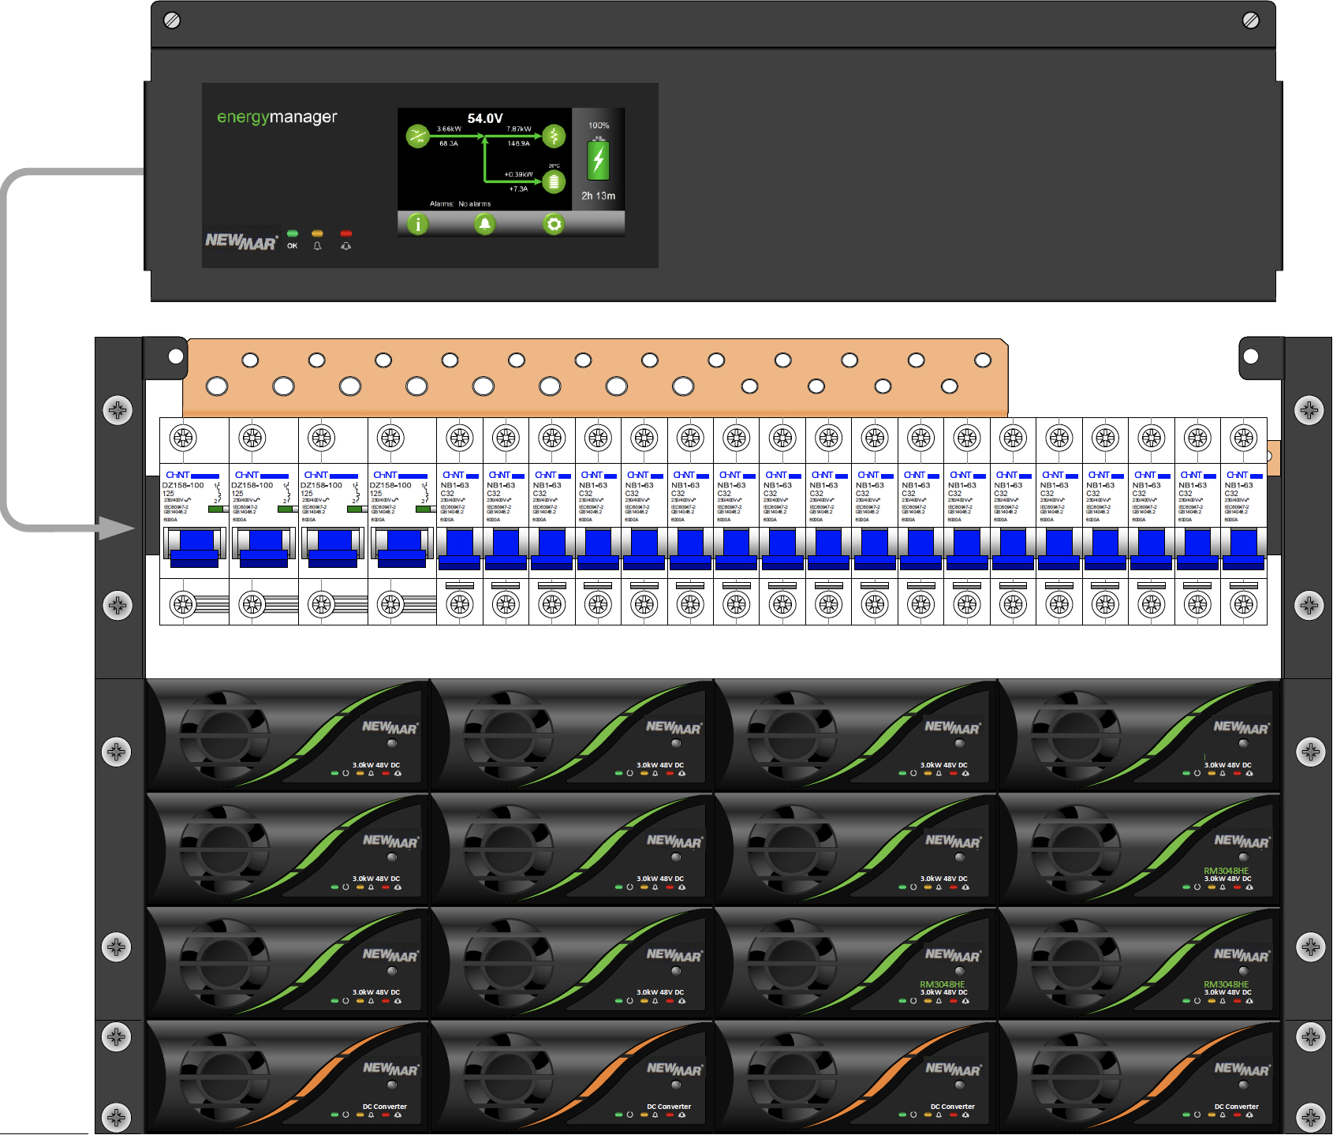Select the rightmost DC Converter module
Viewport: 1333px width, 1135px height.
1139,1077
